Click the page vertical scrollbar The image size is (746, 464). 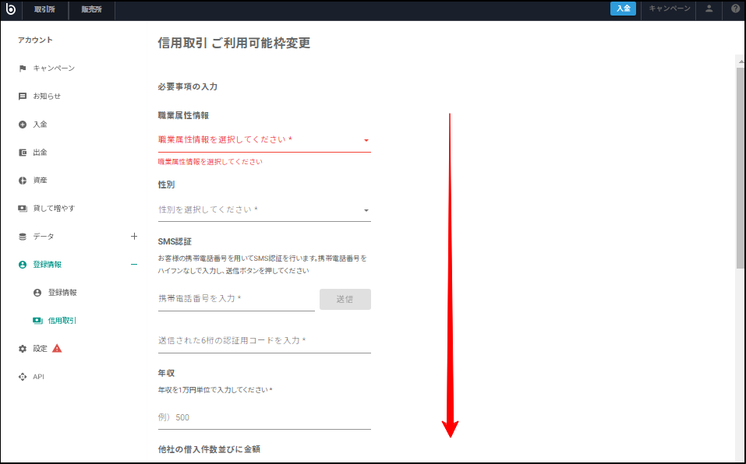741,167
